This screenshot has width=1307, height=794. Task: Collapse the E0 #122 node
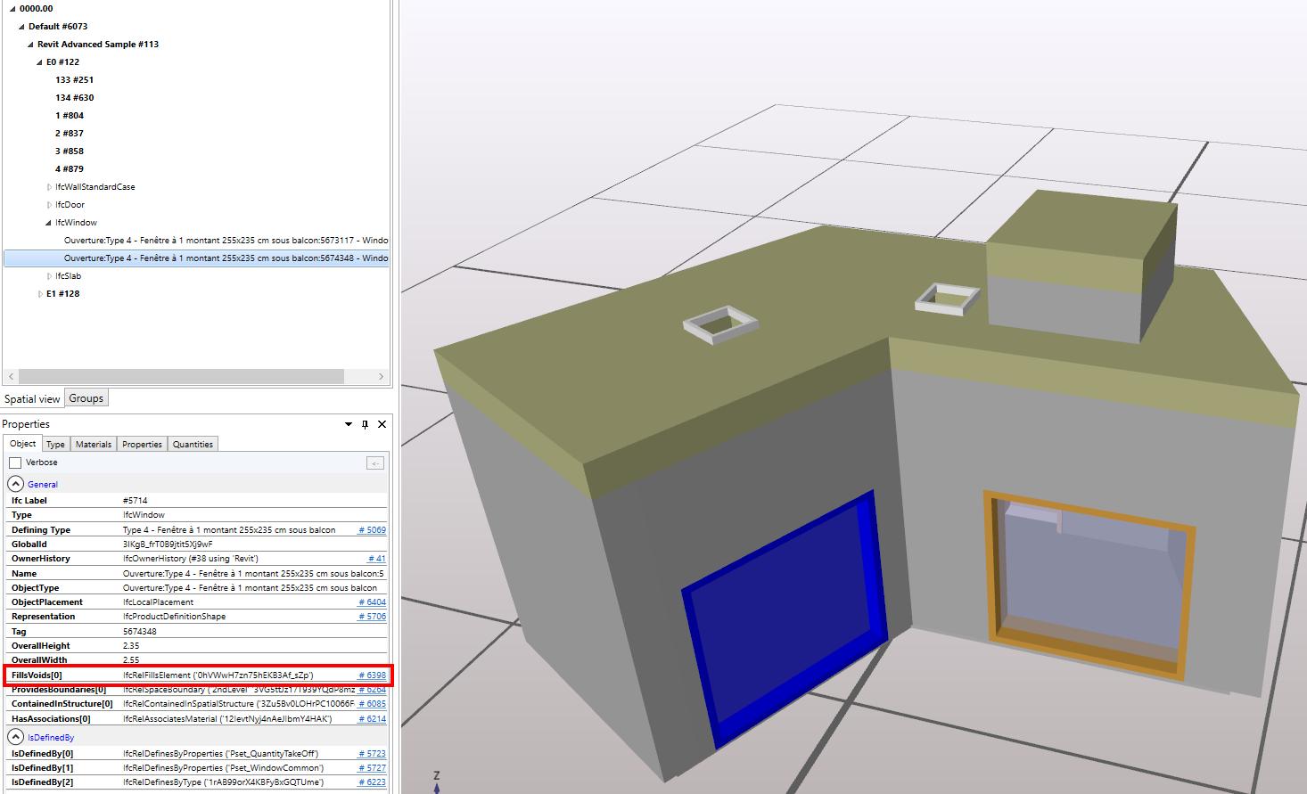[x=39, y=62]
